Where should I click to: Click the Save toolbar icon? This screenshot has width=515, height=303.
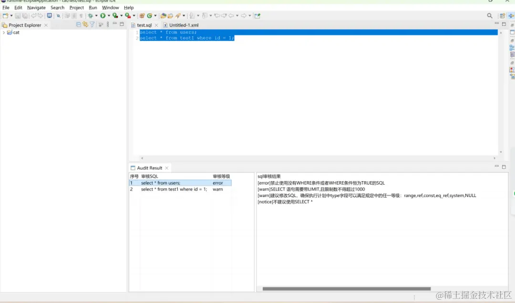click(x=18, y=15)
